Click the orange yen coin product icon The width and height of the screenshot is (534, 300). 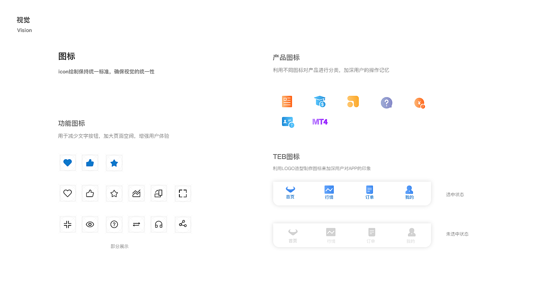[419, 102]
